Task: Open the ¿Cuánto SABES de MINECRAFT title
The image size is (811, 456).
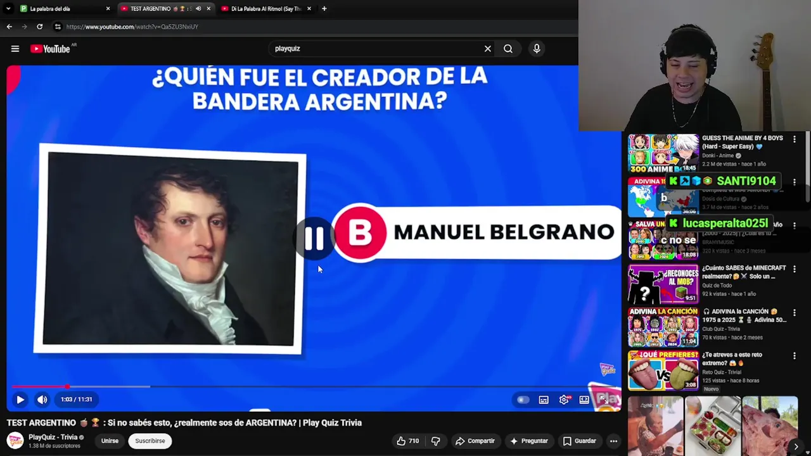Action: 744,272
